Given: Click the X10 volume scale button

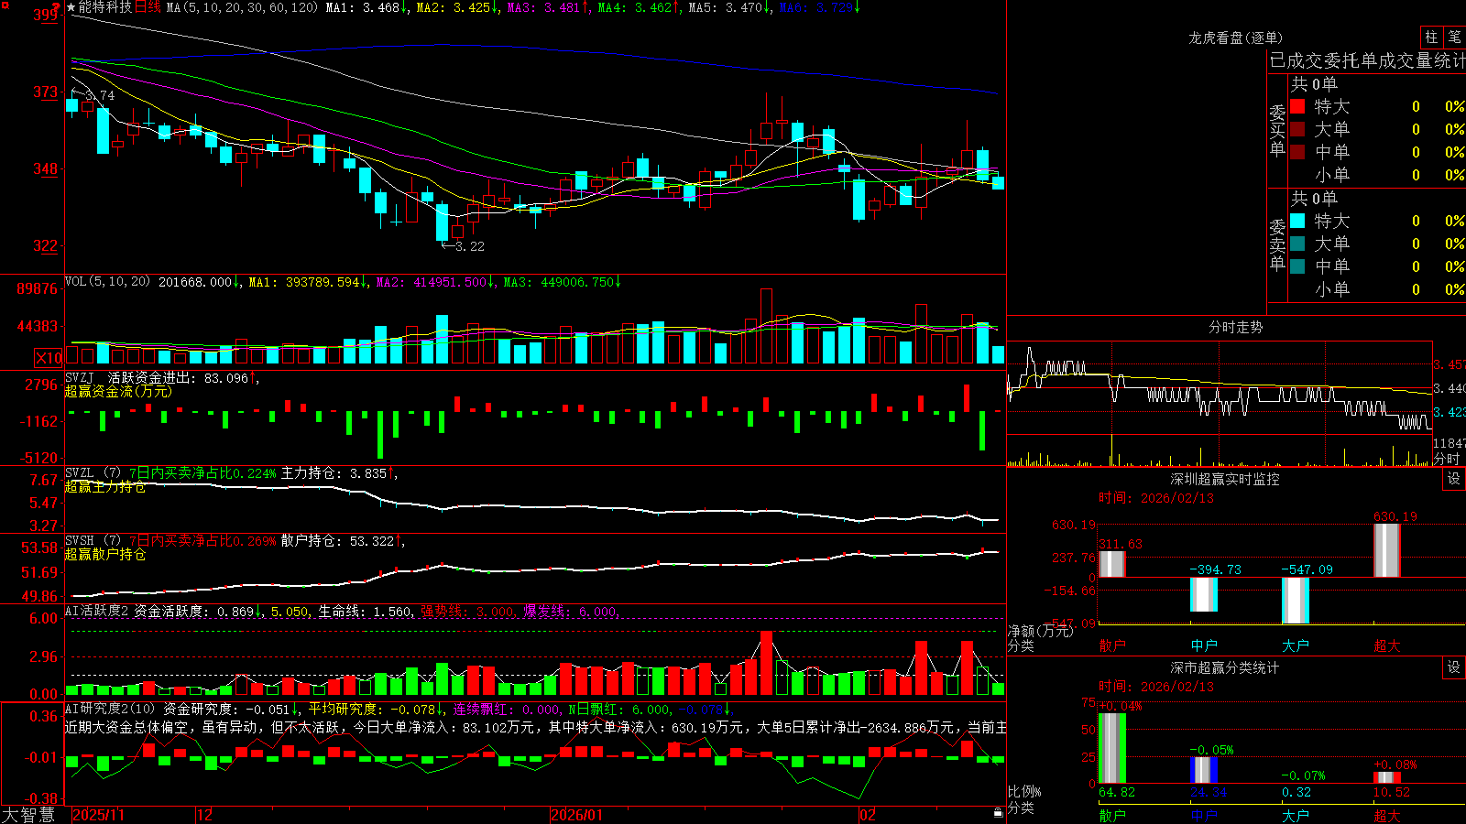Looking at the screenshot, I should [x=49, y=358].
